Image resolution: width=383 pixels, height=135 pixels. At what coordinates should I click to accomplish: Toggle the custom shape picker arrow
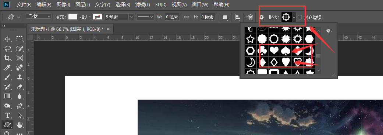click(x=294, y=17)
